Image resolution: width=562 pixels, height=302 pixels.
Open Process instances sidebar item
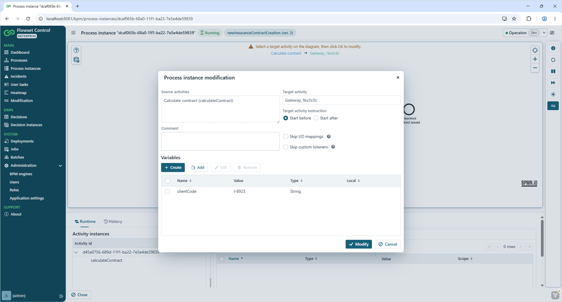25,68
